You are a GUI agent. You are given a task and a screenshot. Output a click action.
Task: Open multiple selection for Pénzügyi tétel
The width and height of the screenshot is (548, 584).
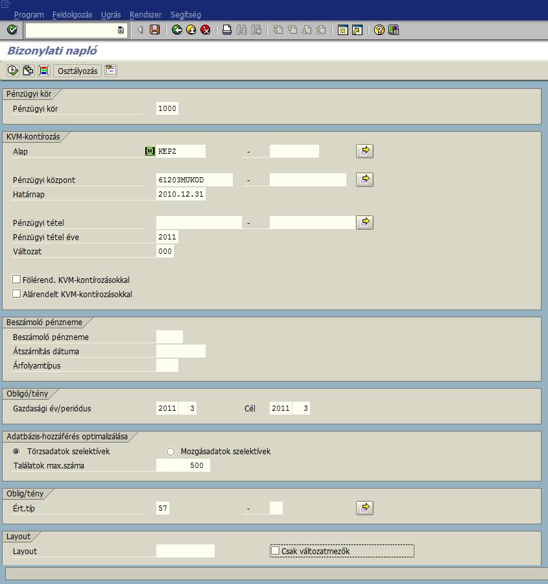(x=364, y=223)
